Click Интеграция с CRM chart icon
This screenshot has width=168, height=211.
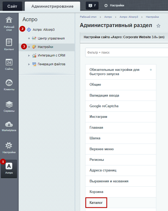pos(34,55)
